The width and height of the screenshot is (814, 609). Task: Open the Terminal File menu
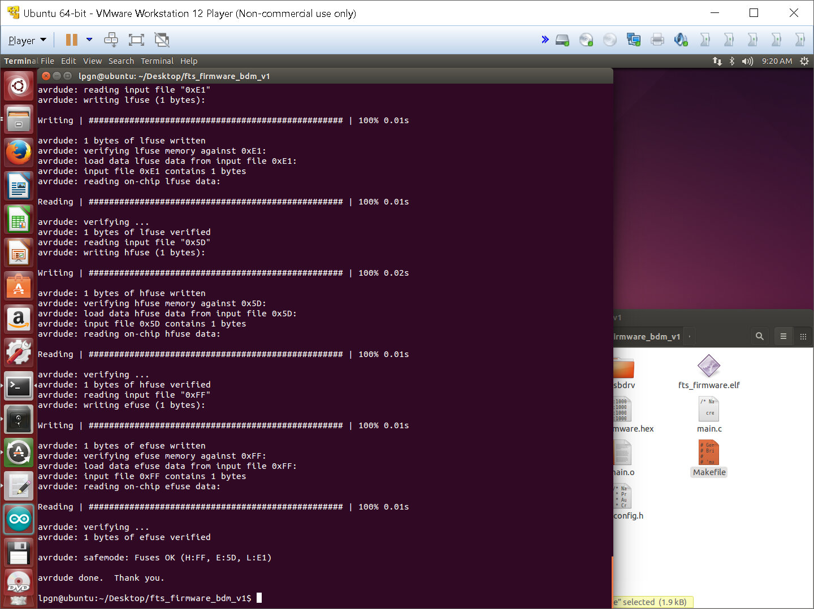[47, 61]
